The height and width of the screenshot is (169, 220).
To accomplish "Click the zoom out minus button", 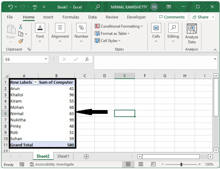I will point(162,164).
